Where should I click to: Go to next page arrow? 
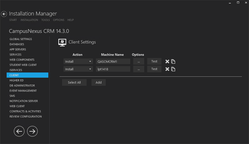[x=32, y=131]
